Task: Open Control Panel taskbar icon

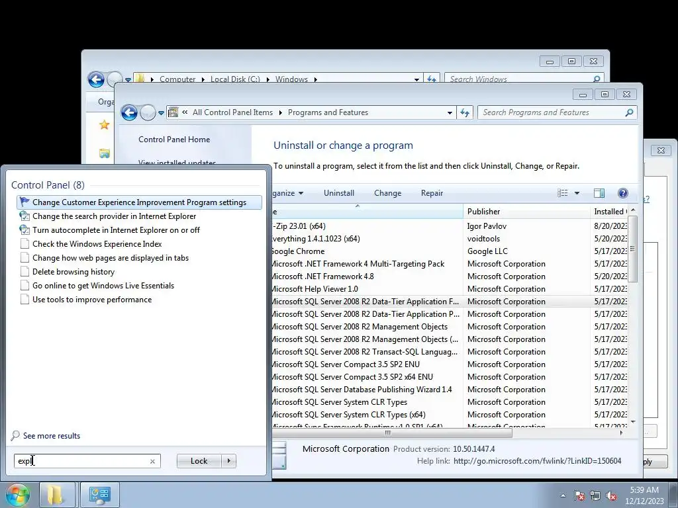Action: click(x=99, y=495)
